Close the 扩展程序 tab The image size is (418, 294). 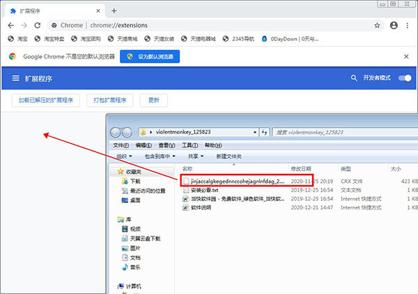[x=98, y=11]
